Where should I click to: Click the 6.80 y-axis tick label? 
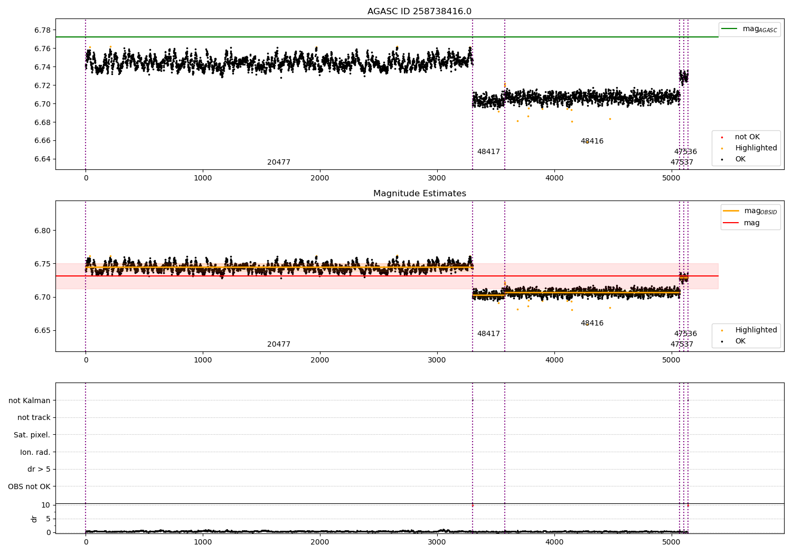pyautogui.click(x=43, y=231)
